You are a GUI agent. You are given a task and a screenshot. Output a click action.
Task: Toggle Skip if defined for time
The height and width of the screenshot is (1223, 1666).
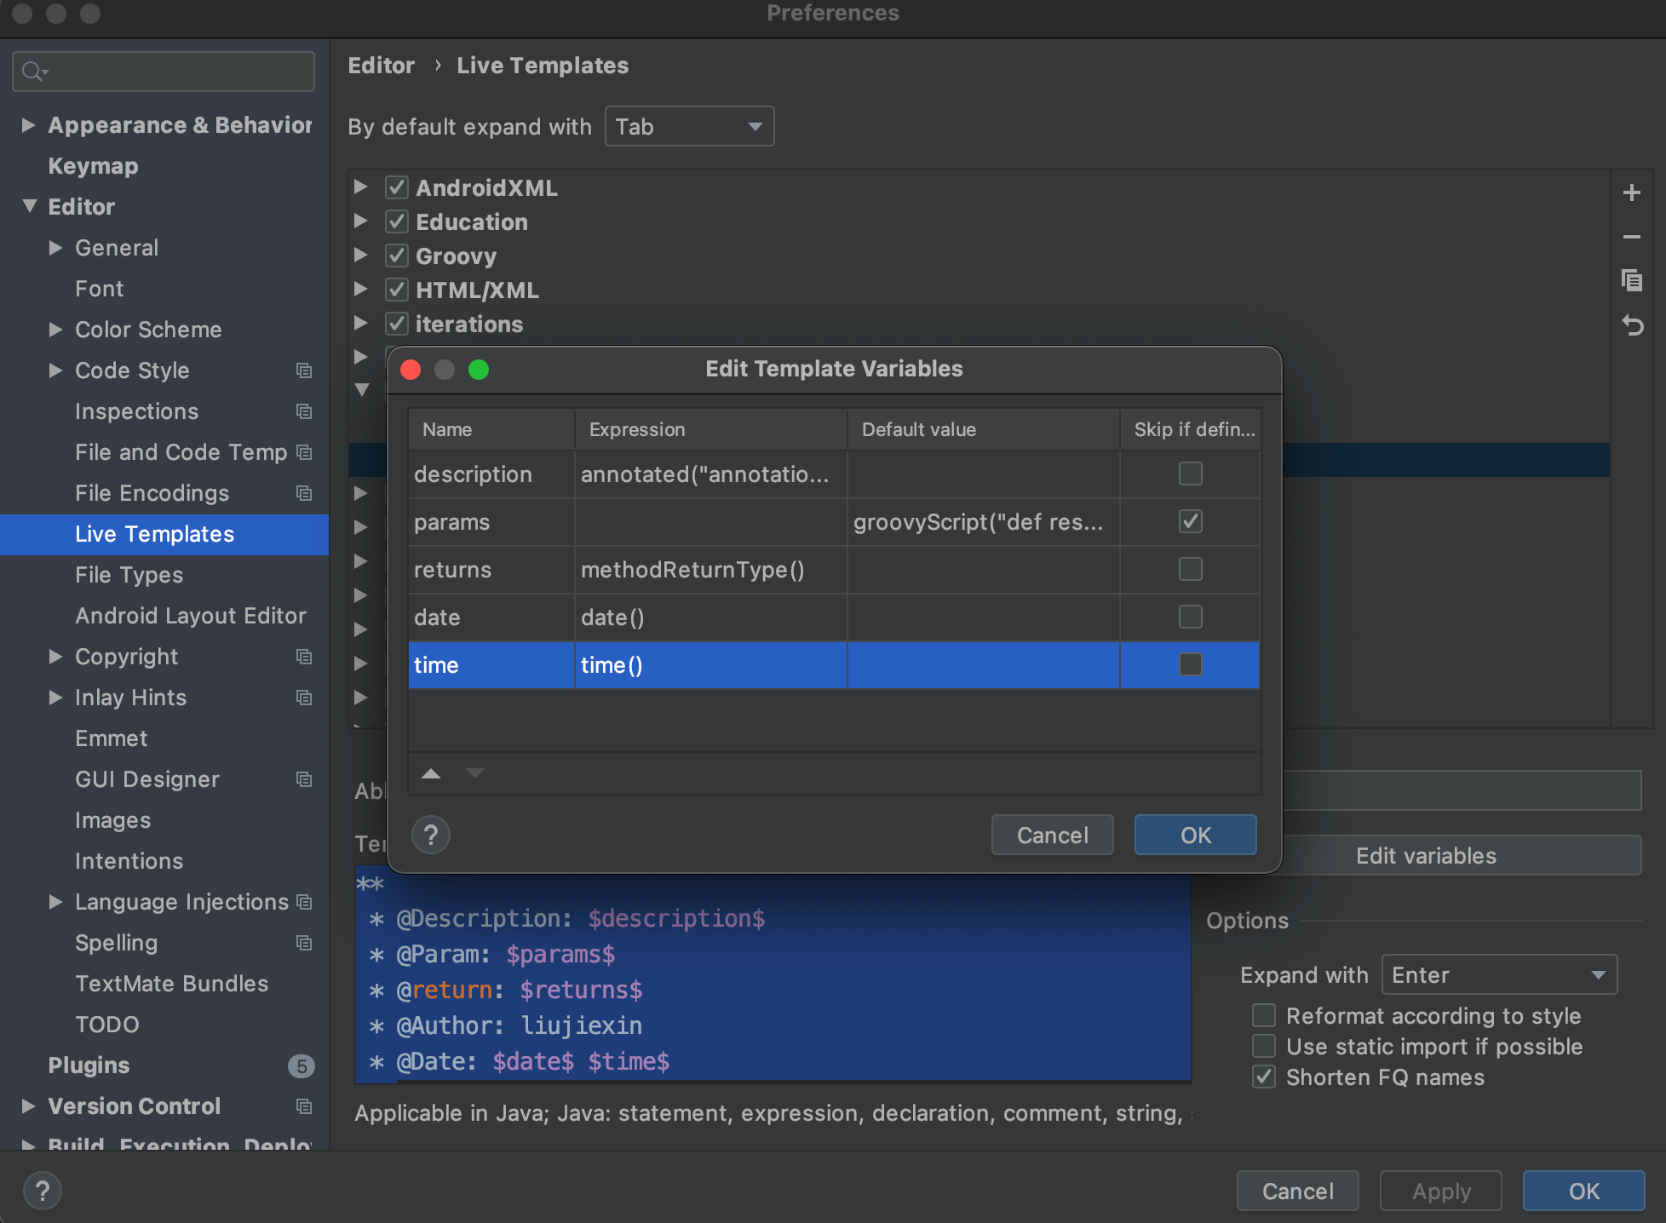1190,664
